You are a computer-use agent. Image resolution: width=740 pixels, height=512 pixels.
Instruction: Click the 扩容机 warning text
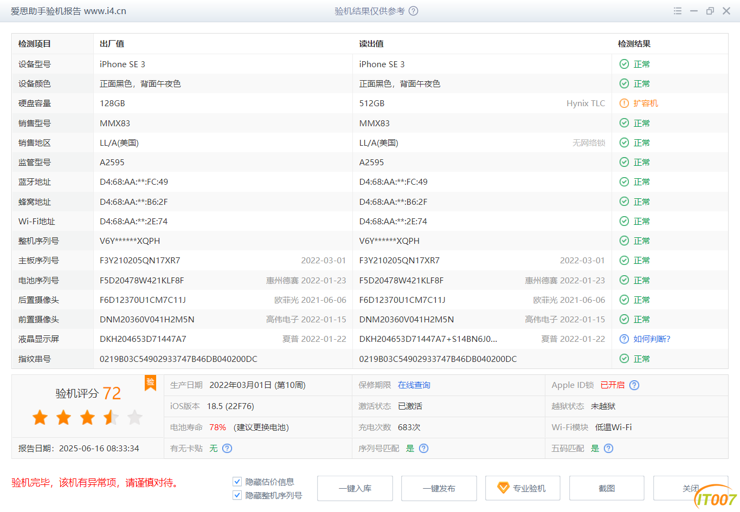point(646,103)
